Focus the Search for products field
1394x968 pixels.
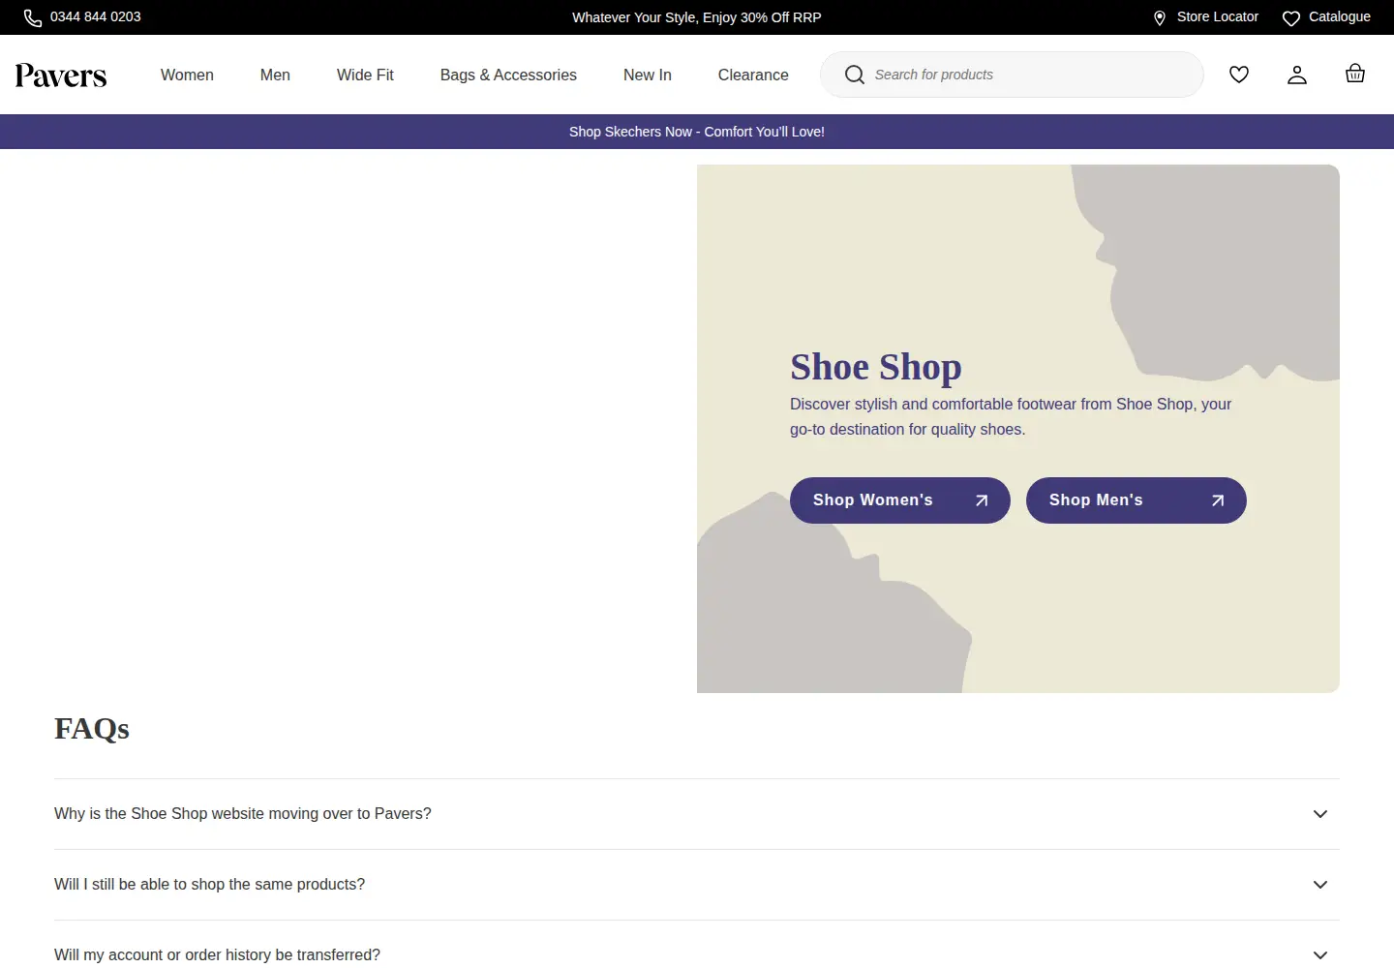(1012, 75)
